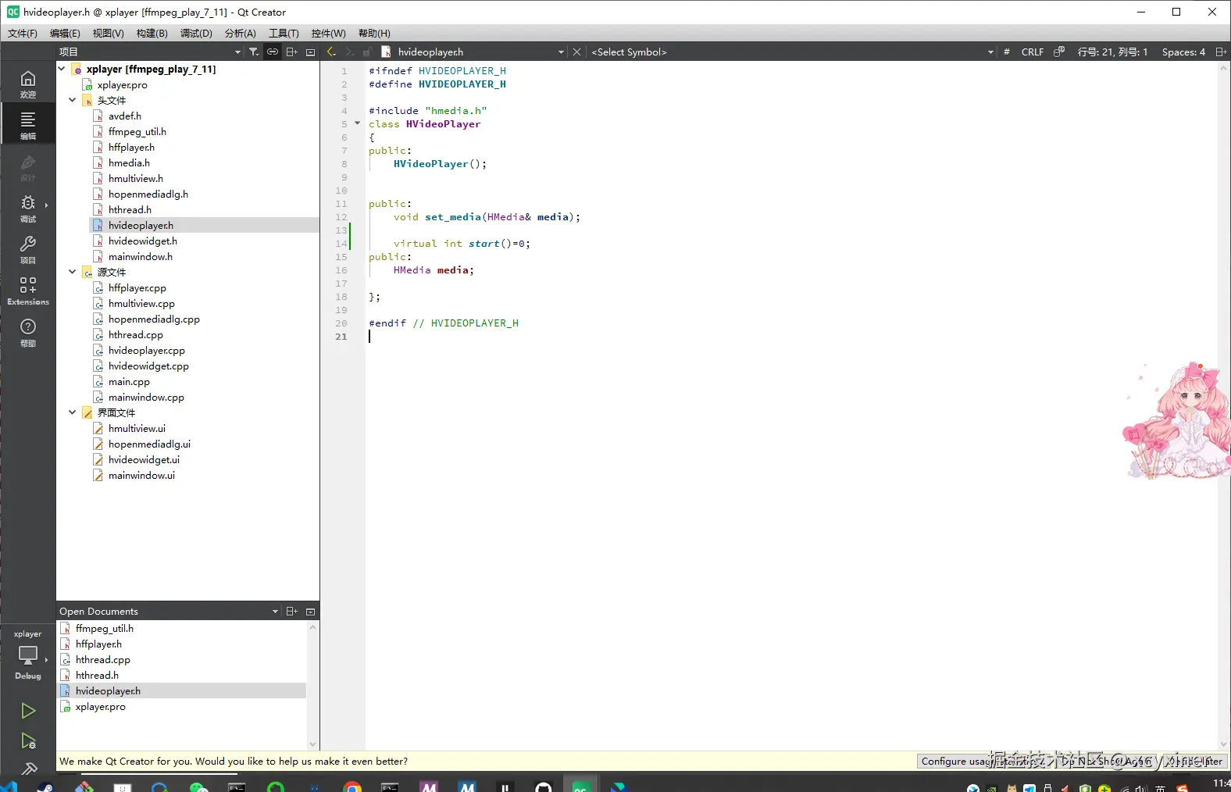Image resolution: width=1231 pixels, height=792 pixels.
Task: Build project with hammer icon
Action: [x=29, y=769]
